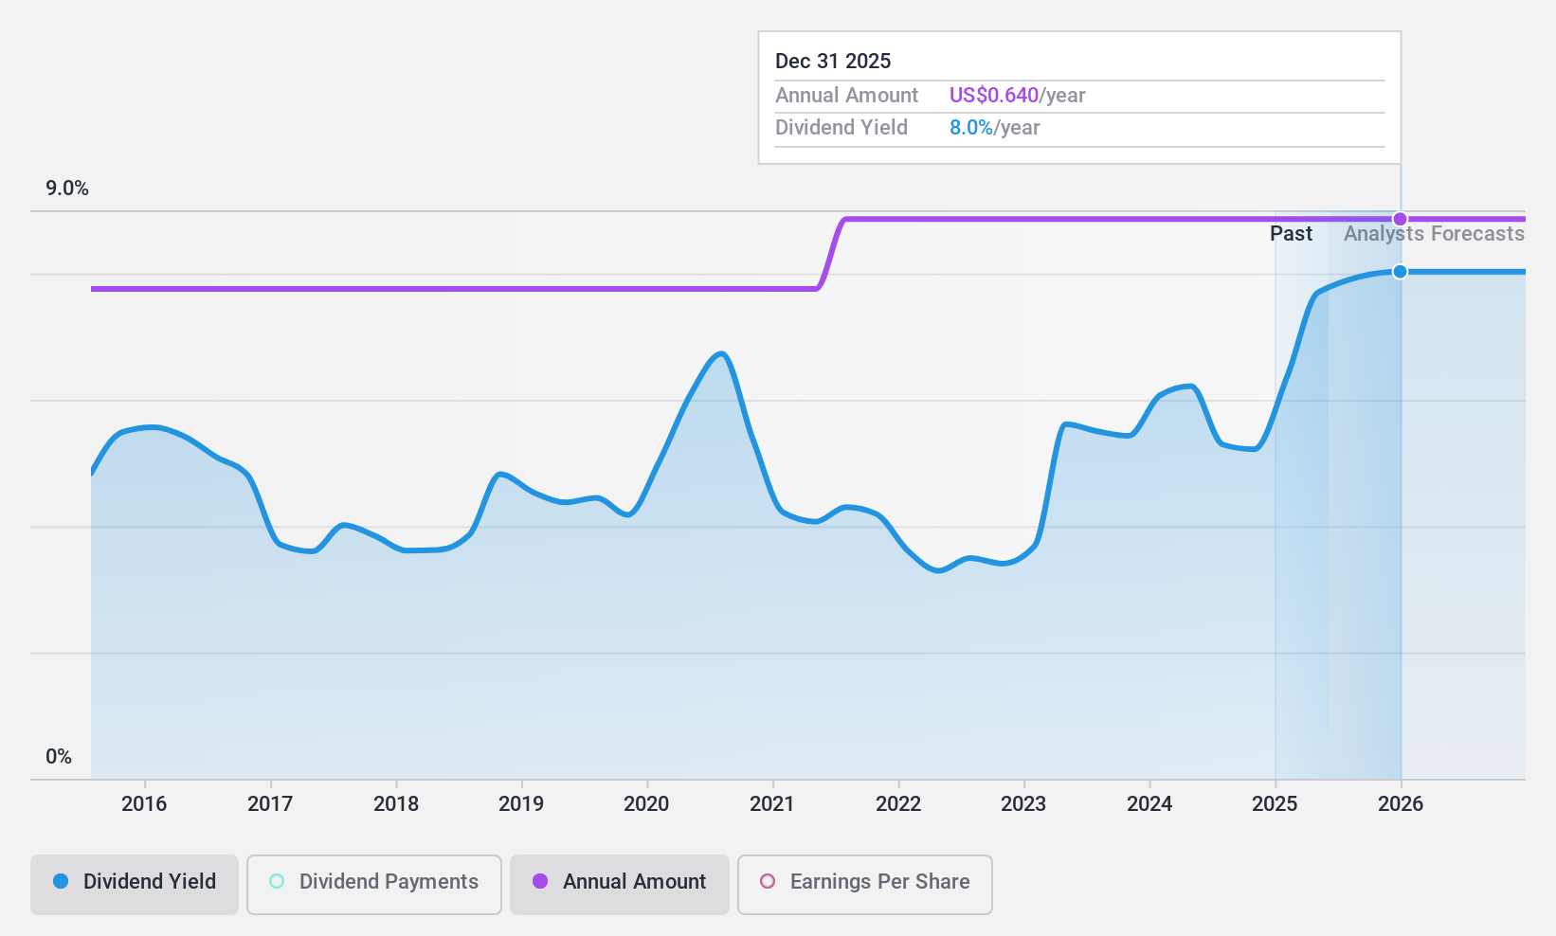The image size is (1556, 936).
Task: Click the US$0.640/year tooltip value
Action: pos(1017,96)
